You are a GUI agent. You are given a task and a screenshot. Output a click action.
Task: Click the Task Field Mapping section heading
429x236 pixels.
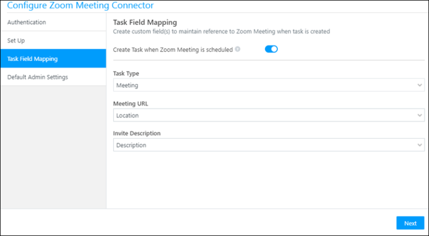[x=145, y=22]
